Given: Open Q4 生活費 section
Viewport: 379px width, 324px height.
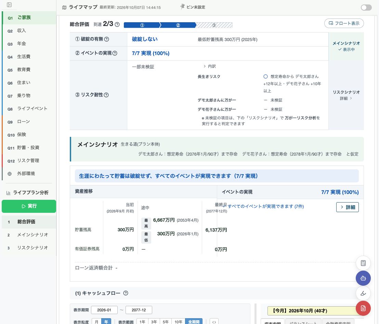Looking at the screenshot, I should (x=29, y=57).
